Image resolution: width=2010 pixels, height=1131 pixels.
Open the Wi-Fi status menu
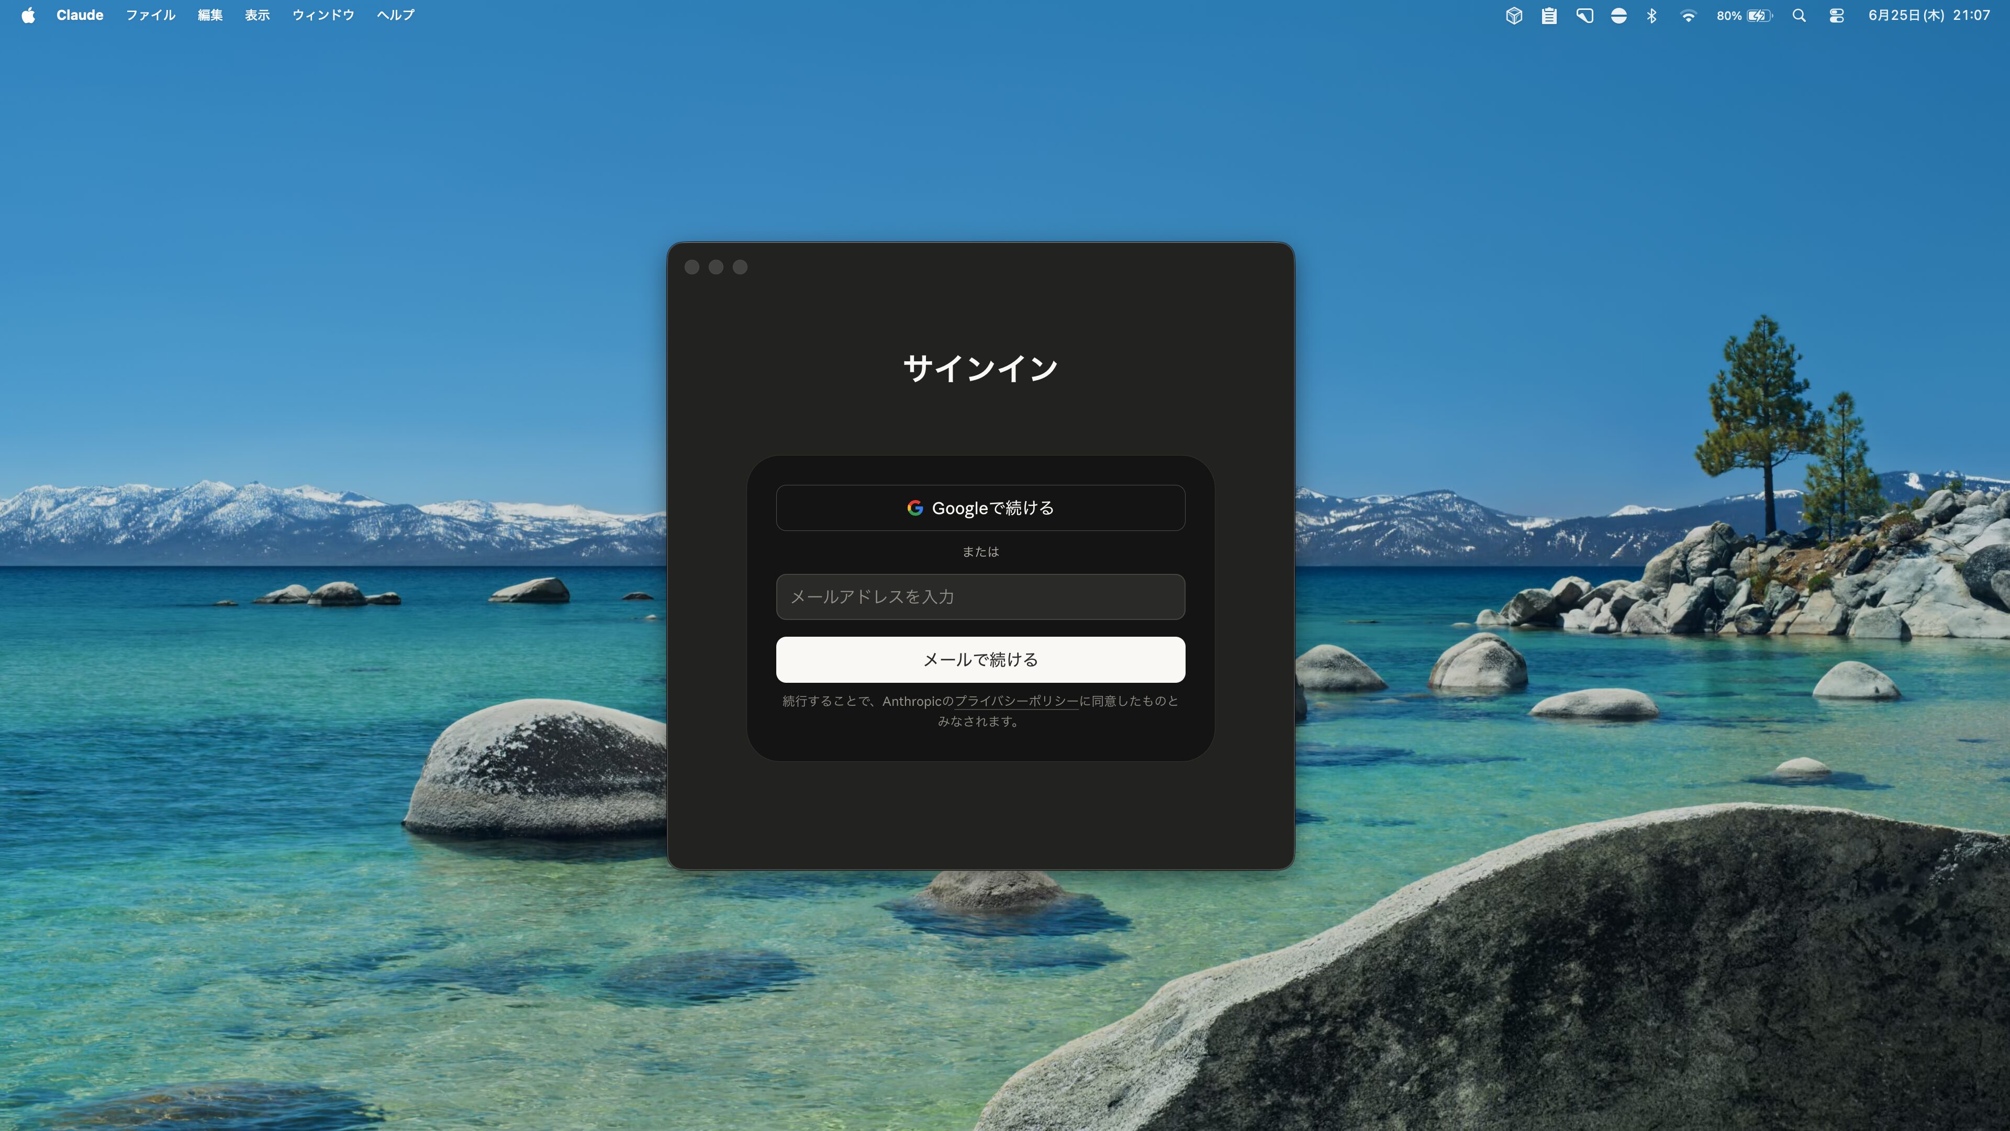pyautogui.click(x=1688, y=16)
